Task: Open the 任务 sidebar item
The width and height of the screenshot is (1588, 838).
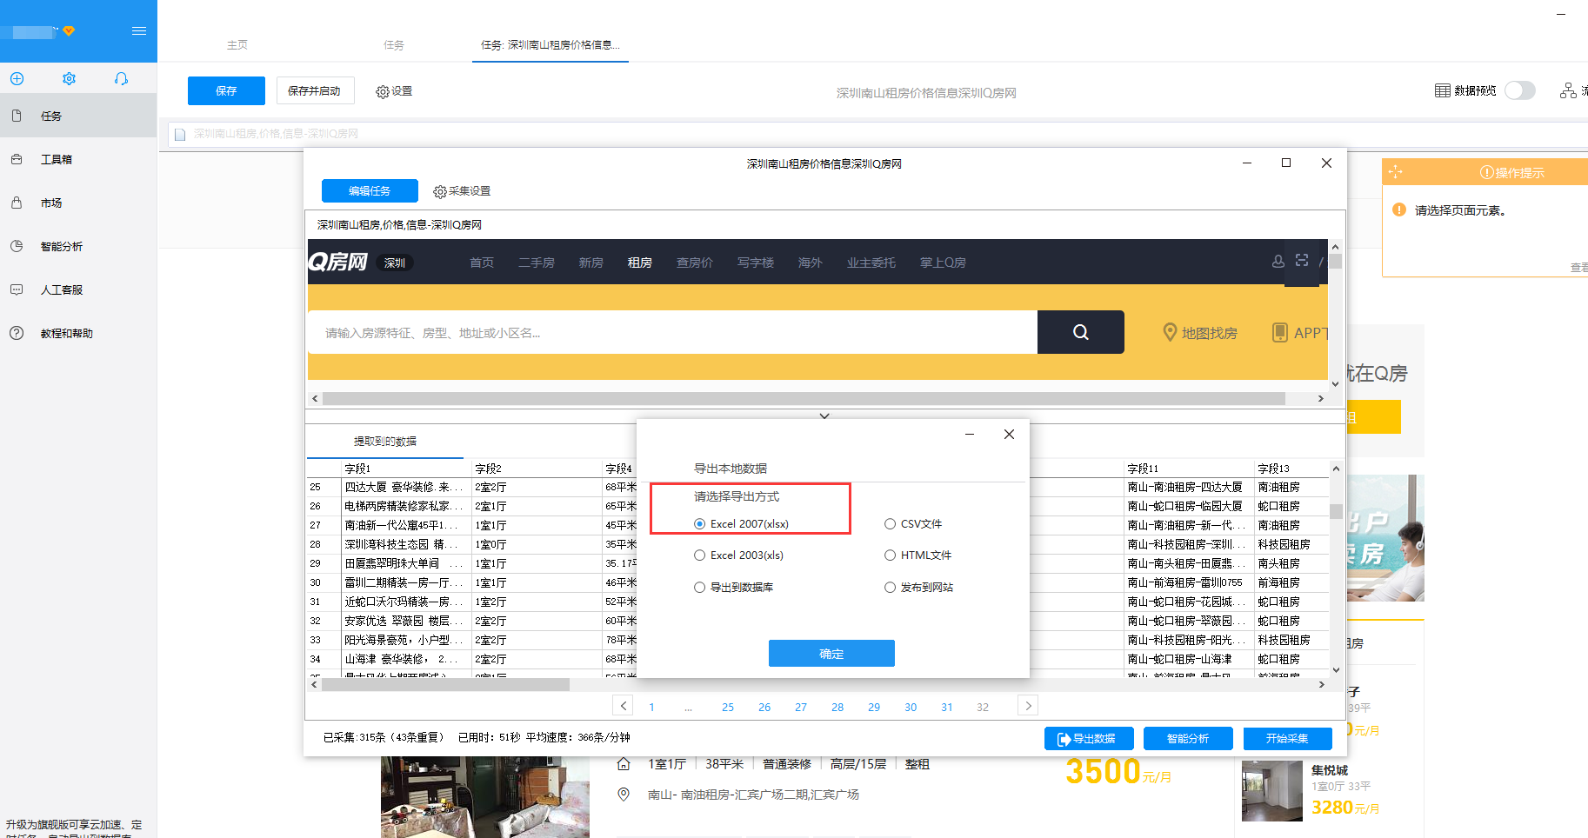Action: pos(78,116)
